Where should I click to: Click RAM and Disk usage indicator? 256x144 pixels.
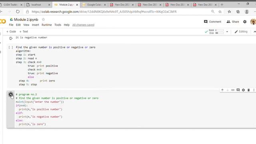point(216,32)
